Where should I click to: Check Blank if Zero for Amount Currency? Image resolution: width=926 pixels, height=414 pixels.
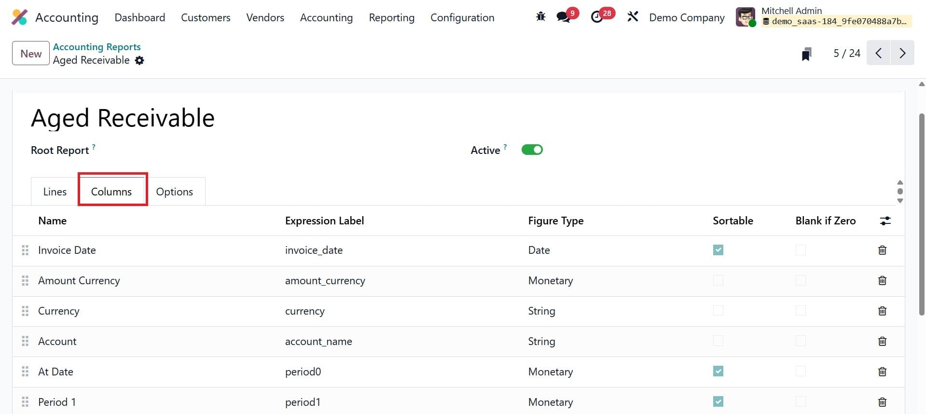[x=801, y=280]
